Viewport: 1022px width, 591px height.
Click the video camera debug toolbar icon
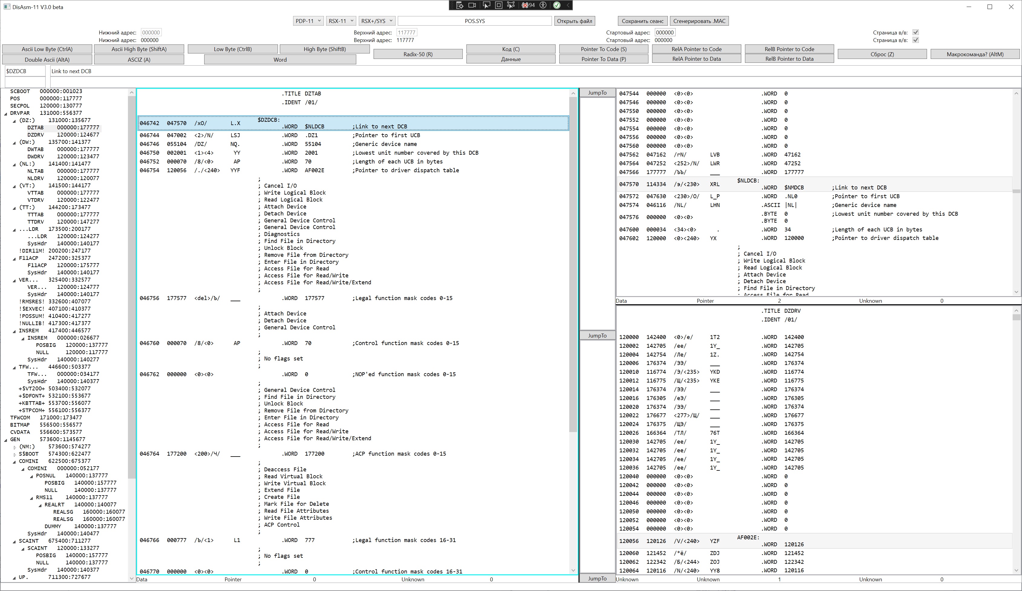tap(472, 5)
